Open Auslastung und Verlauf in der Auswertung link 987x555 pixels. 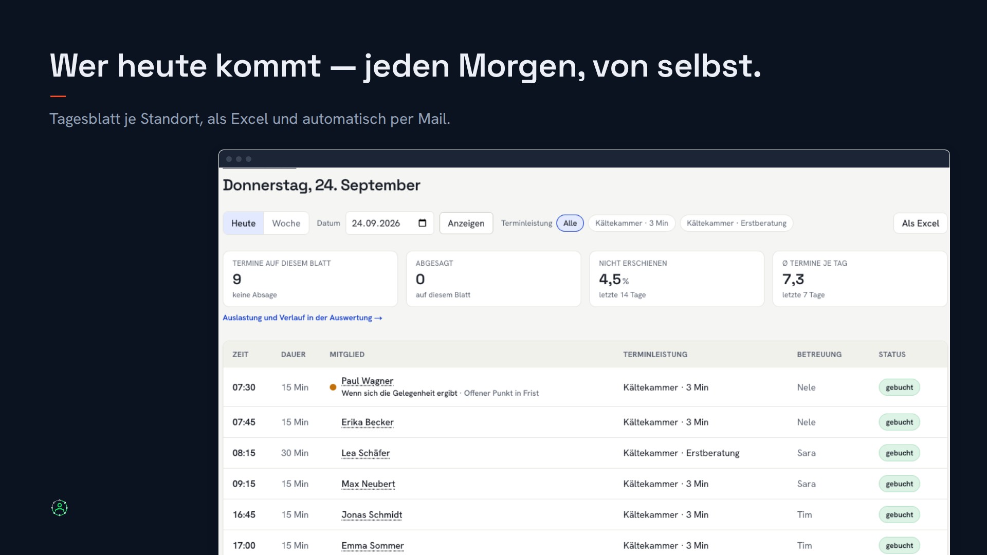click(x=302, y=318)
